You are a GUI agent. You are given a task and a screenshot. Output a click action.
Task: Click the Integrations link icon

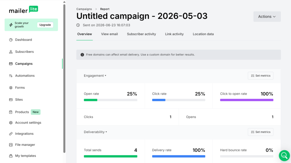(11, 134)
